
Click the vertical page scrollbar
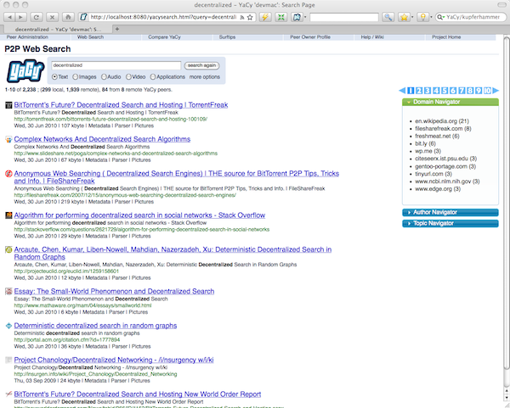[507, 204]
